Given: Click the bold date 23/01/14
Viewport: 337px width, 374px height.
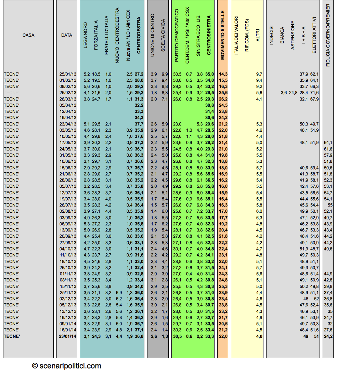Looking at the screenshot, I should coord(67,336).
